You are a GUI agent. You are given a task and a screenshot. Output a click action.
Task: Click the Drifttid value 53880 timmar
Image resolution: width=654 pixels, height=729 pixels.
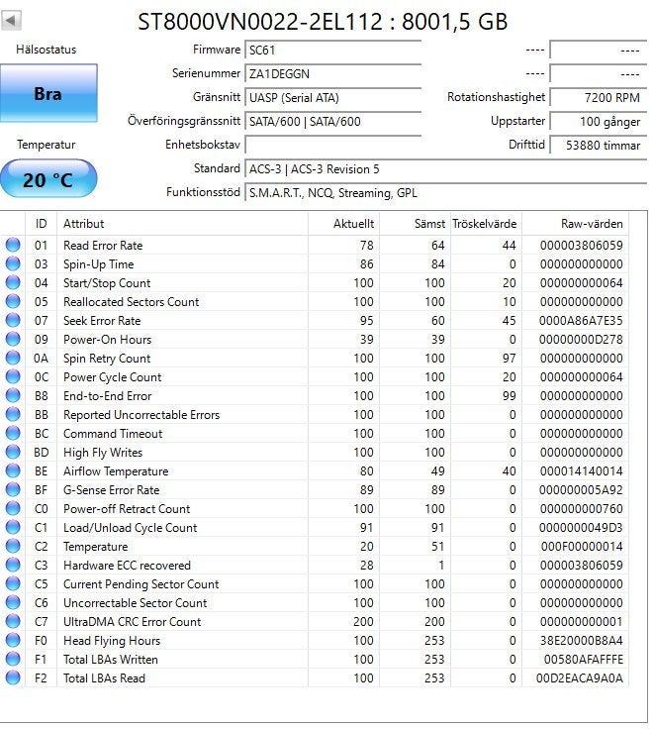(x=599, y=145)
